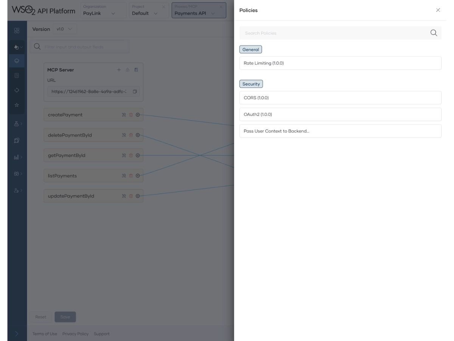Click the connector node on createPayment
Image resolution: width=454 pixels, height=341 pixels.
[138, 115]
